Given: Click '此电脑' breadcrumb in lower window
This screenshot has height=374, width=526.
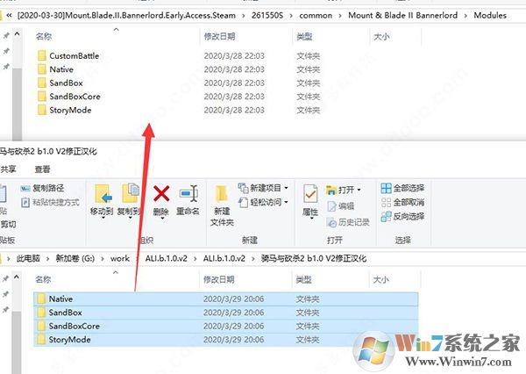Looking at the screenshot, I should [28, 258].
